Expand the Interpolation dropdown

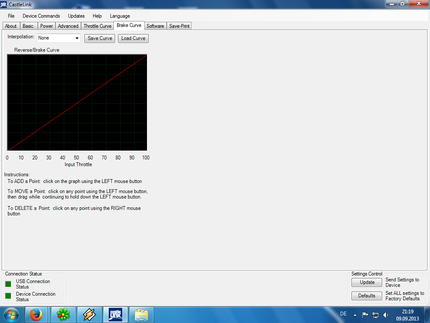77,38
